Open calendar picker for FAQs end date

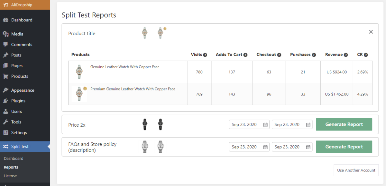[x=308, y=147]
